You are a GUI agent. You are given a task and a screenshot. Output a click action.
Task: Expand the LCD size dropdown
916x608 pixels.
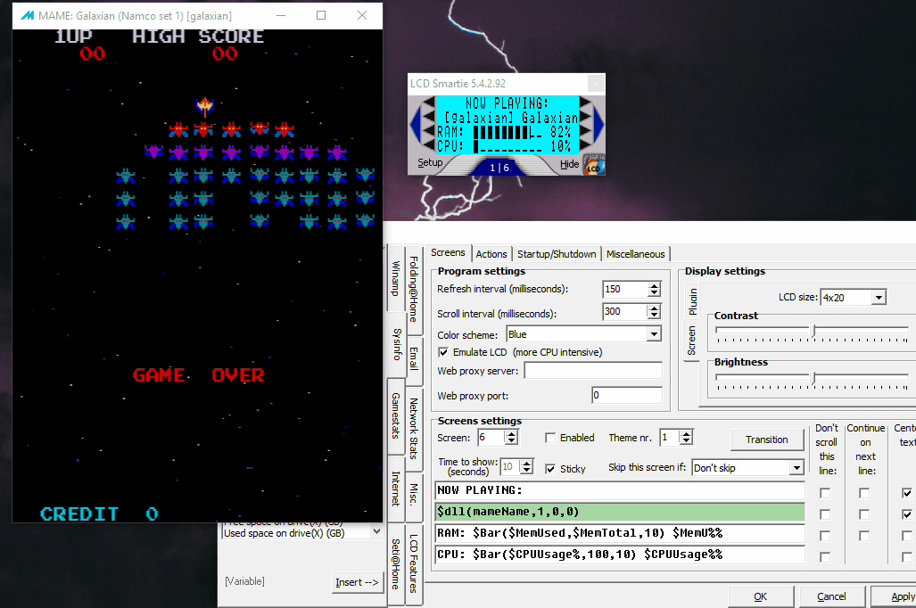879,298
